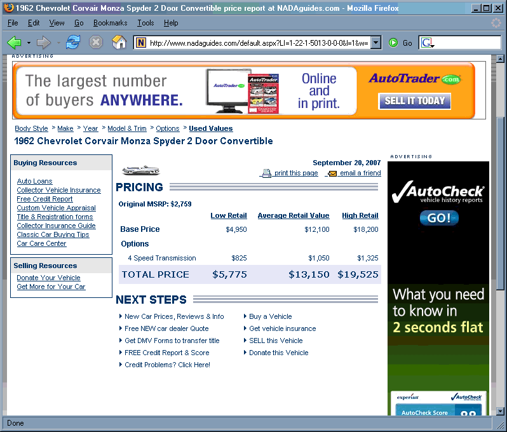The width and height of the screenshot is (507, 432).
Task: Open Title & Registration forms link
Action: click(x=55, y=217)
